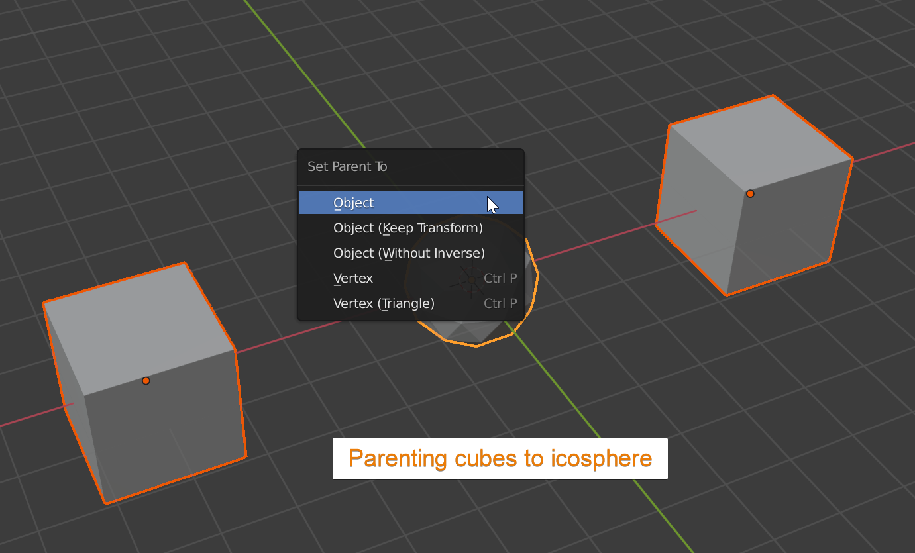The width and height of the screenshot is (915, 553).
Task: Click the "Parenting cubes to icosphere" caption
Action: coord(500,458)
